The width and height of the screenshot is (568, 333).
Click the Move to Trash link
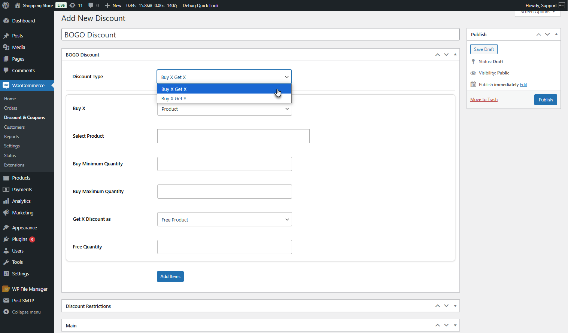(484, 100)
